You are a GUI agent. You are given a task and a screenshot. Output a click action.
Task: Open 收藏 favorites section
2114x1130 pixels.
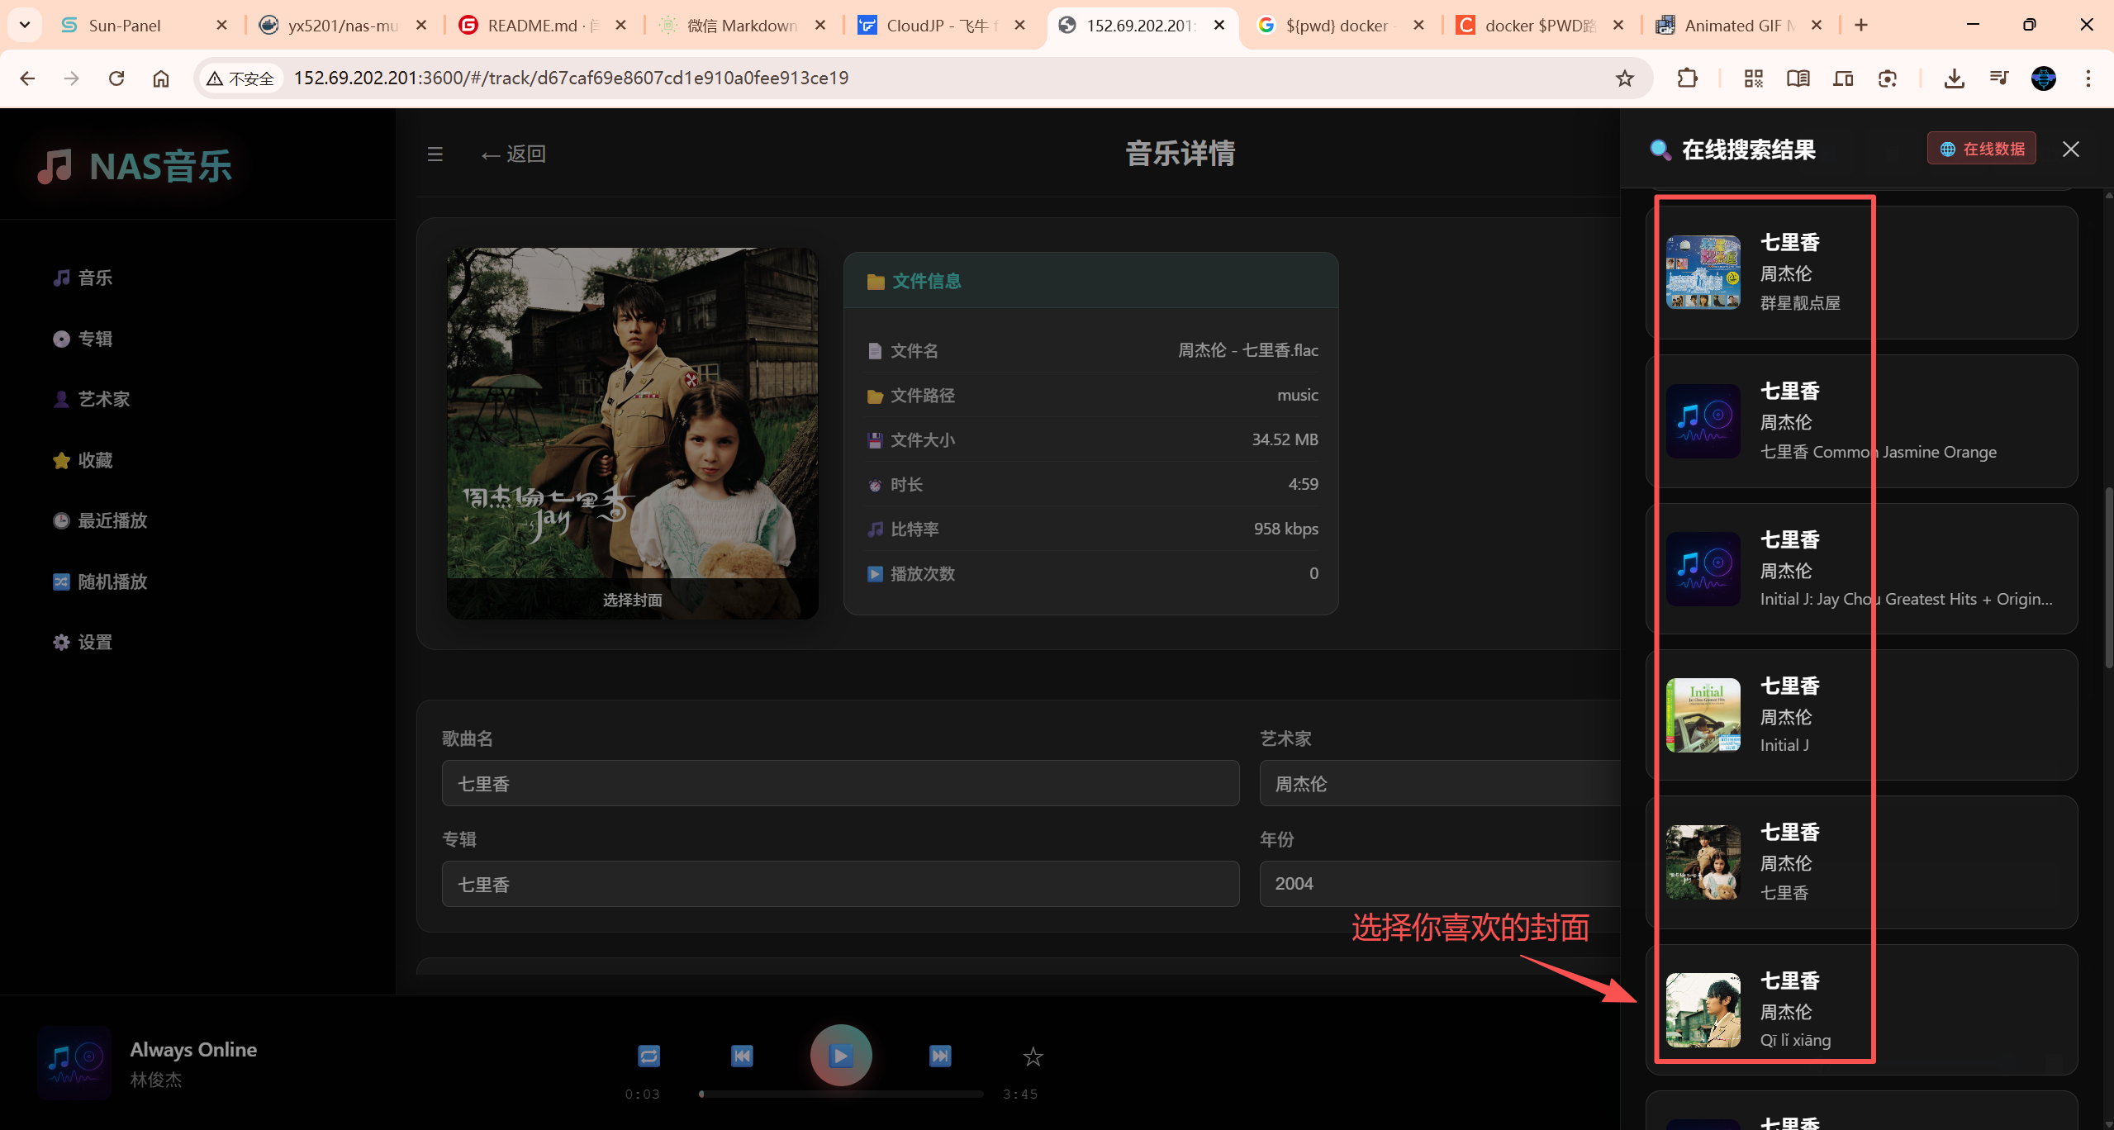click(94, 460)
